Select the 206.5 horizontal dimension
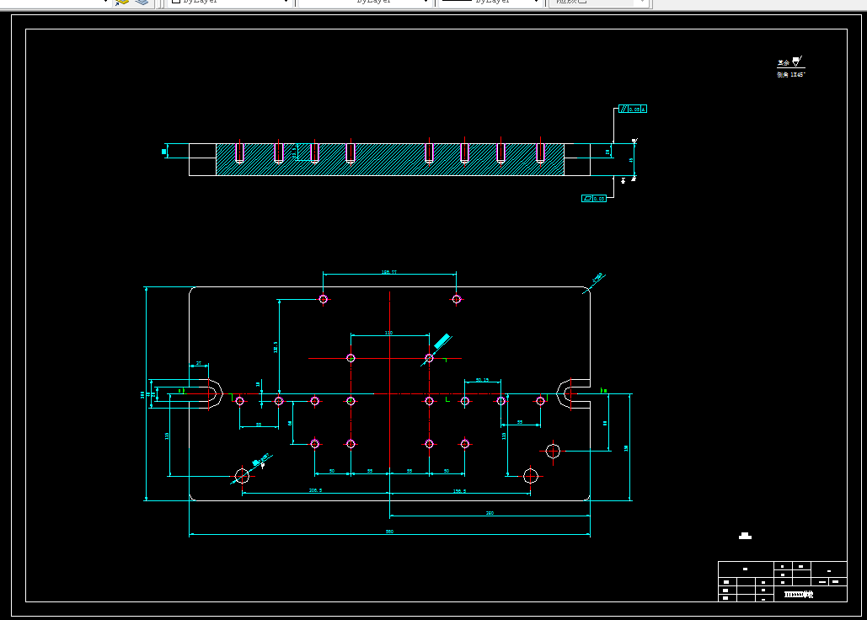867x620 pixels. click(315, 490)
